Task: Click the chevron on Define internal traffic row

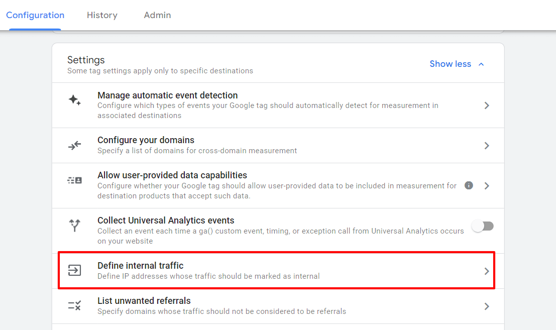Action: [x=486, y=270]
